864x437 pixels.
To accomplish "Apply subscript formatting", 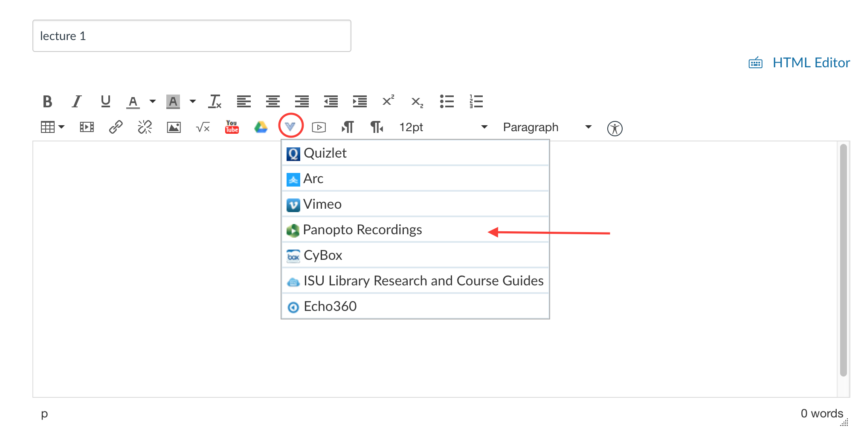I will point(417,102).
